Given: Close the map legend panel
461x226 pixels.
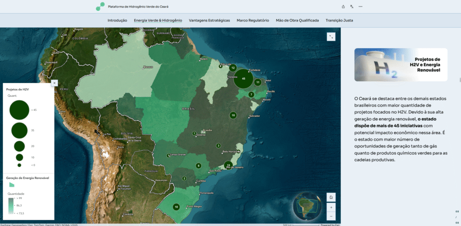Looking at the screenshot, I should tap(54, 83).
